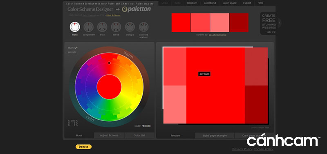327x154 pixels.
Task: Switch to the Color List tab
Action: [x=139, y=136]
